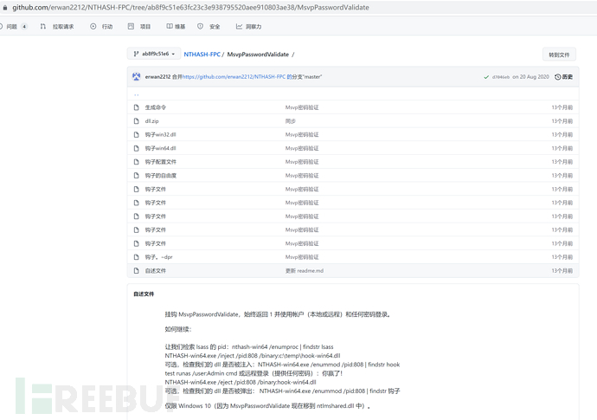This screenshot has height=420, width=597.
Task: Click the NTHASH-FPC breadcrumb link
Action: (x=202, y=54)
